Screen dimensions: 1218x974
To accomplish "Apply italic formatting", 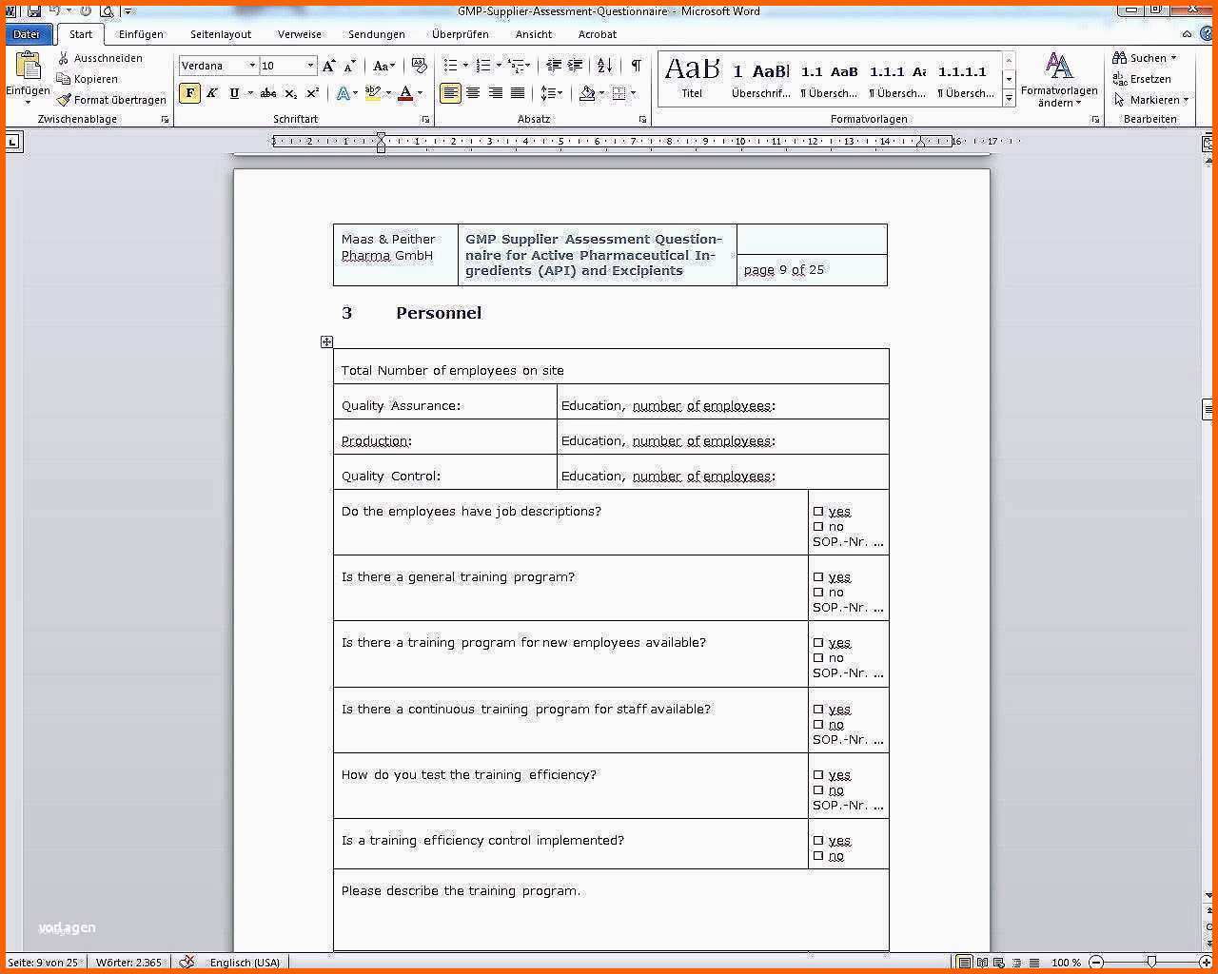I will (212, 93).
